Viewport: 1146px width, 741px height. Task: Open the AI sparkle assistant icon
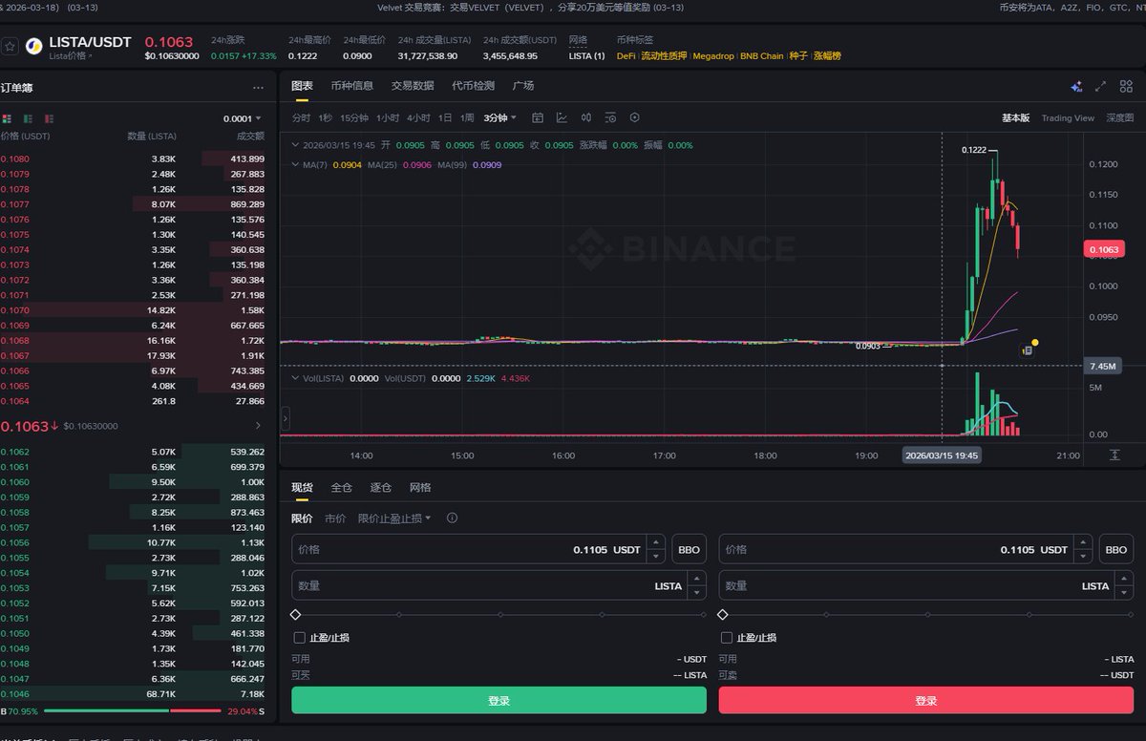1076,86
